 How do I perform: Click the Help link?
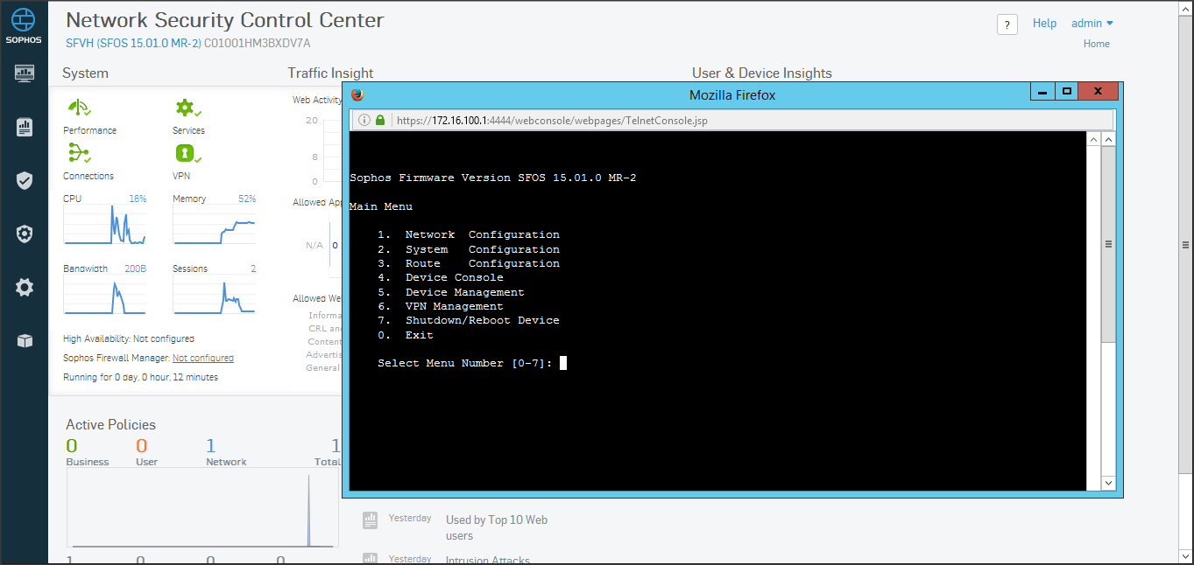click(x=1044, y=24)
